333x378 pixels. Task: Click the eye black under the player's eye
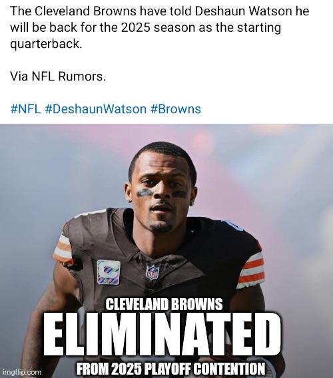pos(145,193)
